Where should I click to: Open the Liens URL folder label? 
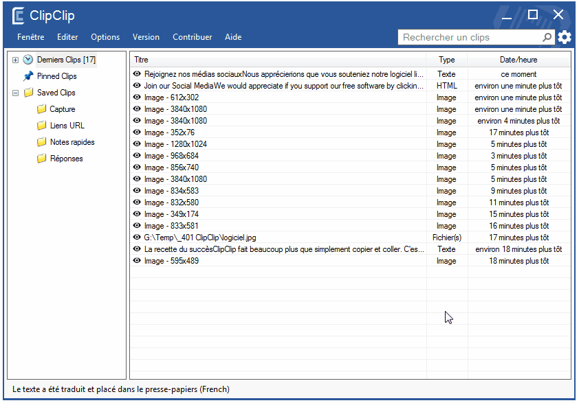(x=67, y=126)
